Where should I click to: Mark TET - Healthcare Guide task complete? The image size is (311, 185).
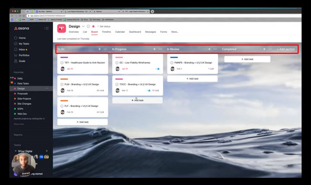(x=62, y=63)
